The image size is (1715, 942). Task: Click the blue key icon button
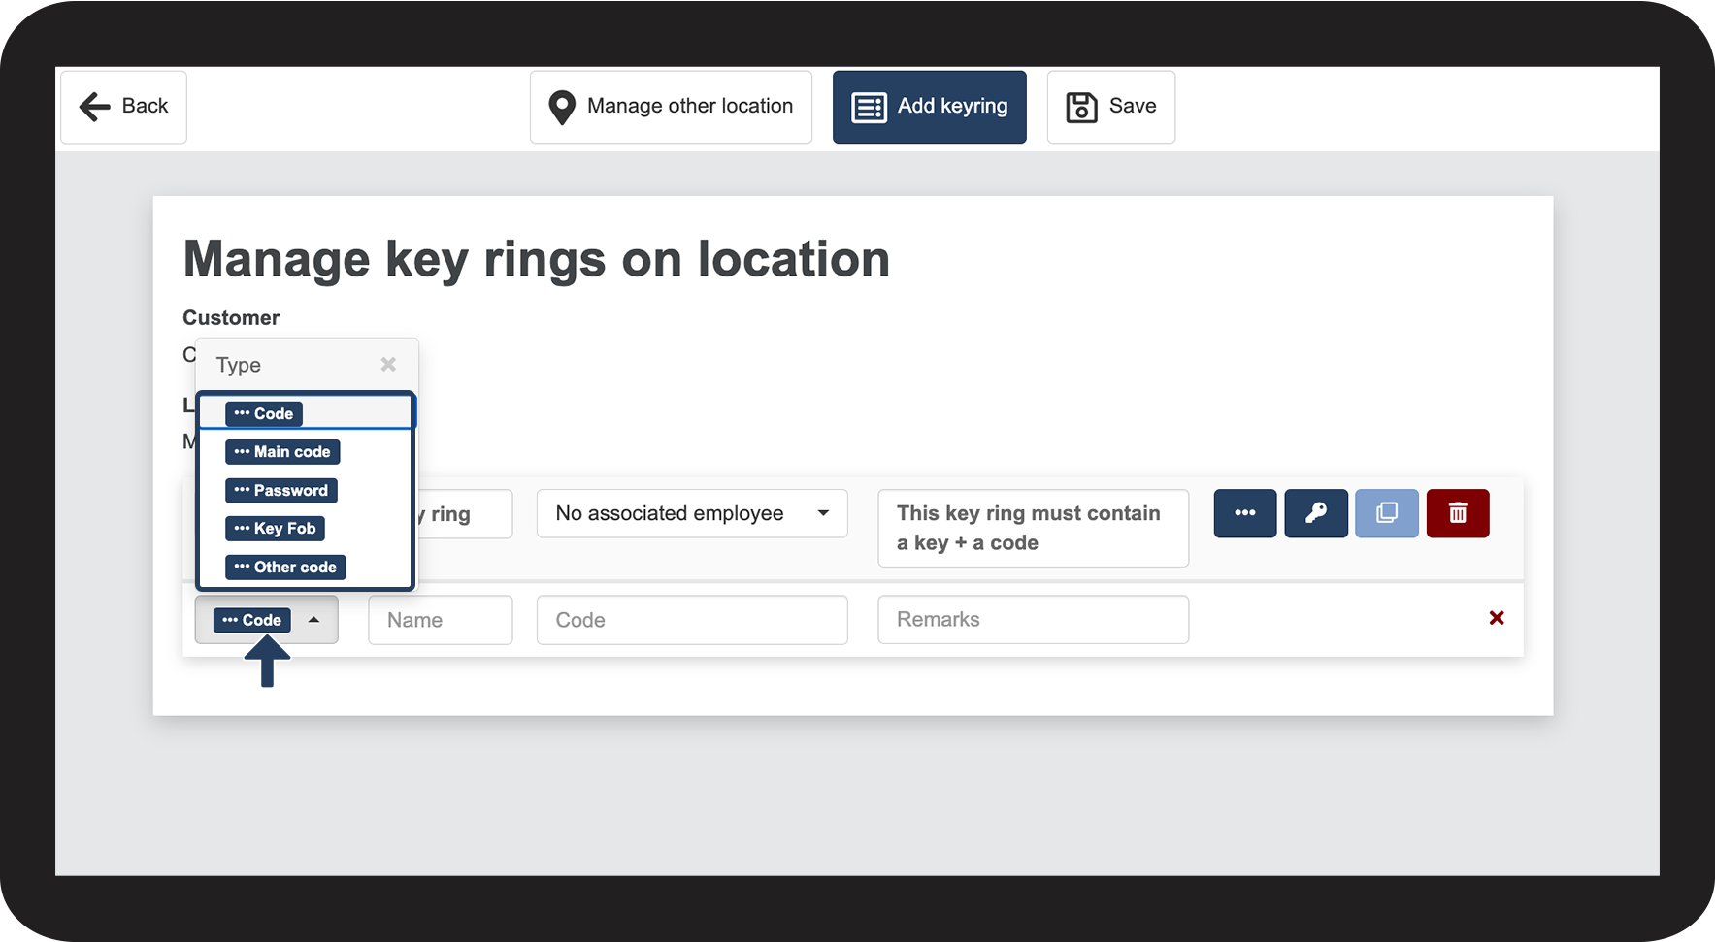[x=1315, y=513]
